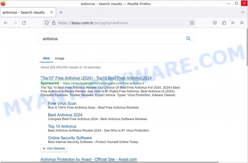Close the antivirus search results tab

[x=51, y=12]
